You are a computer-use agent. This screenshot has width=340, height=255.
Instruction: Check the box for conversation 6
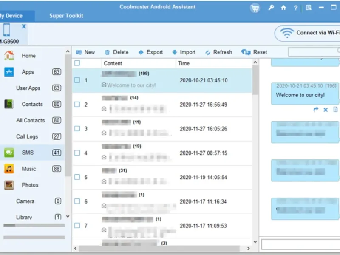point(77,201)
